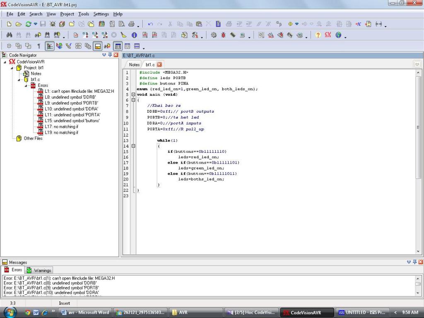424x318 pixels.
Task: Open the Project menu
Action: [x=67, y=14]
